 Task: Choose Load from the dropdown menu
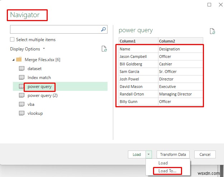[163, 163]
